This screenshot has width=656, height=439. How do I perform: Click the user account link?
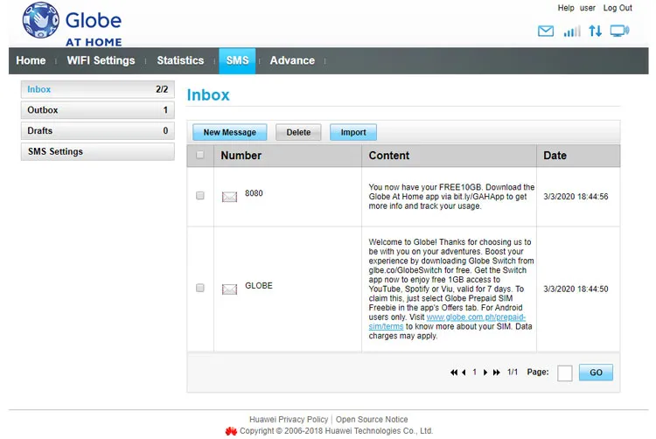coord(588,8)
